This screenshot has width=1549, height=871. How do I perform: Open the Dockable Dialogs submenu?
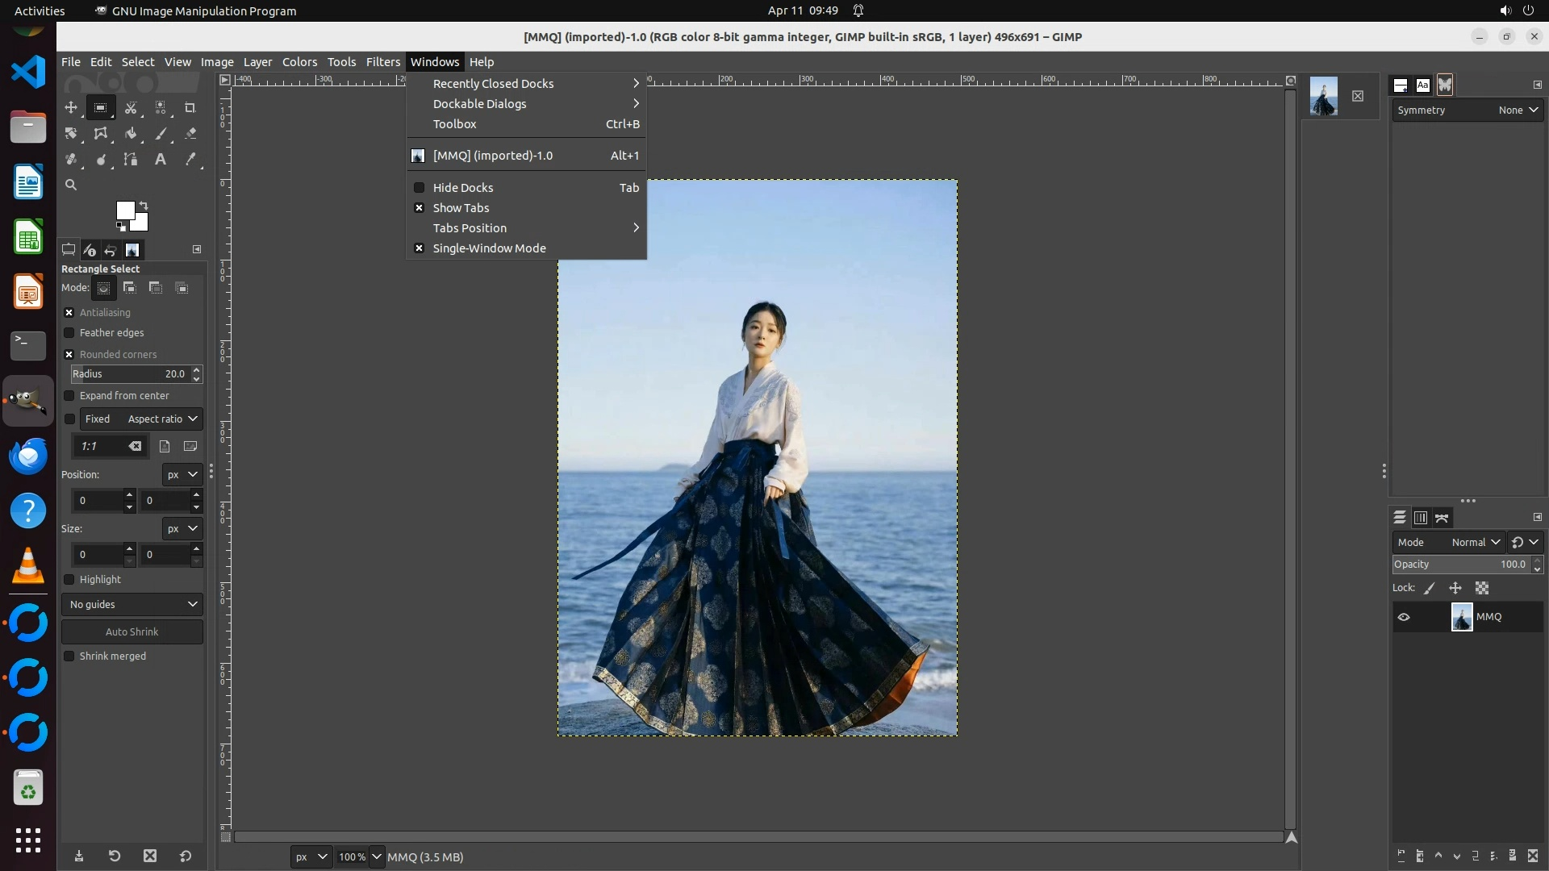click(480, 104)
